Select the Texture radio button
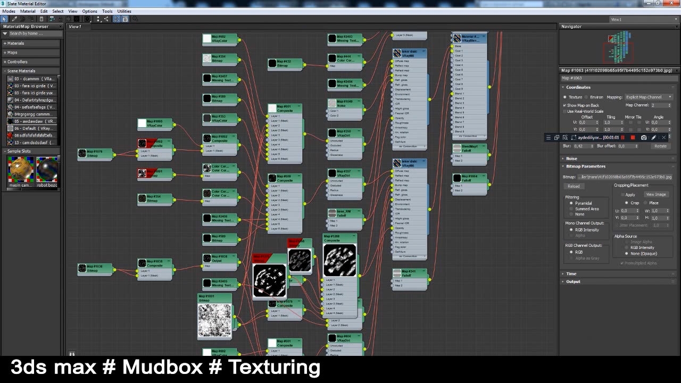This screenshot has height=383, width=681. click(x=565, y=97)
